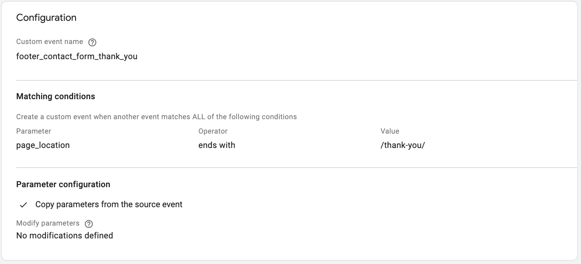Image resolution: width=581 pixels, height=264 pixels.
Task: Click the Modify parameters label
Action: point(48,223)
